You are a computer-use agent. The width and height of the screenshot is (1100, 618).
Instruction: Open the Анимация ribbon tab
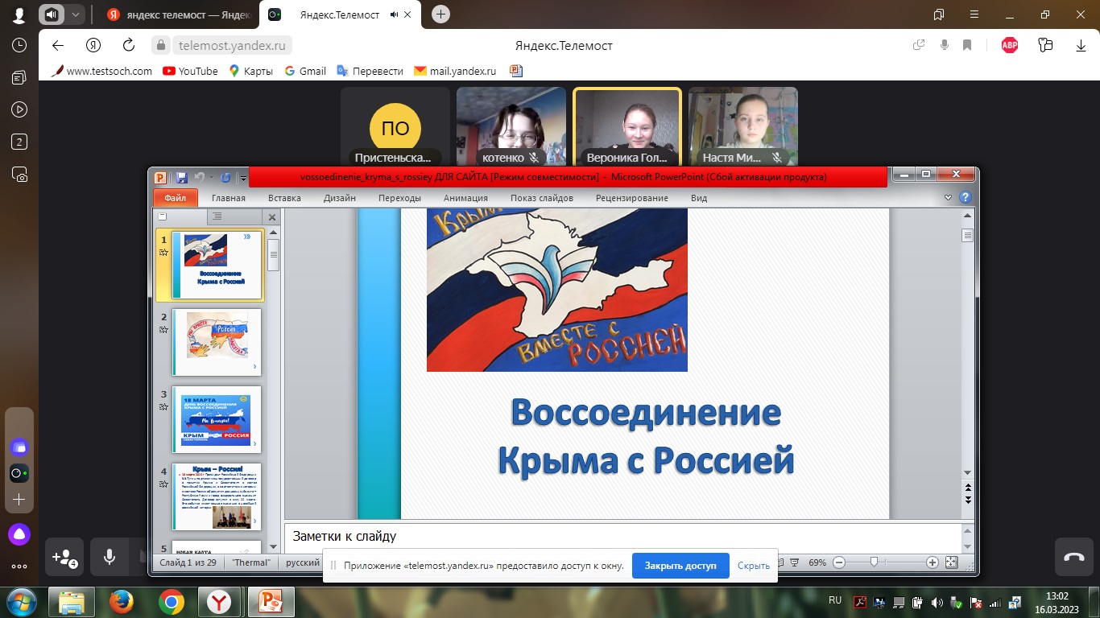[465, 198]
